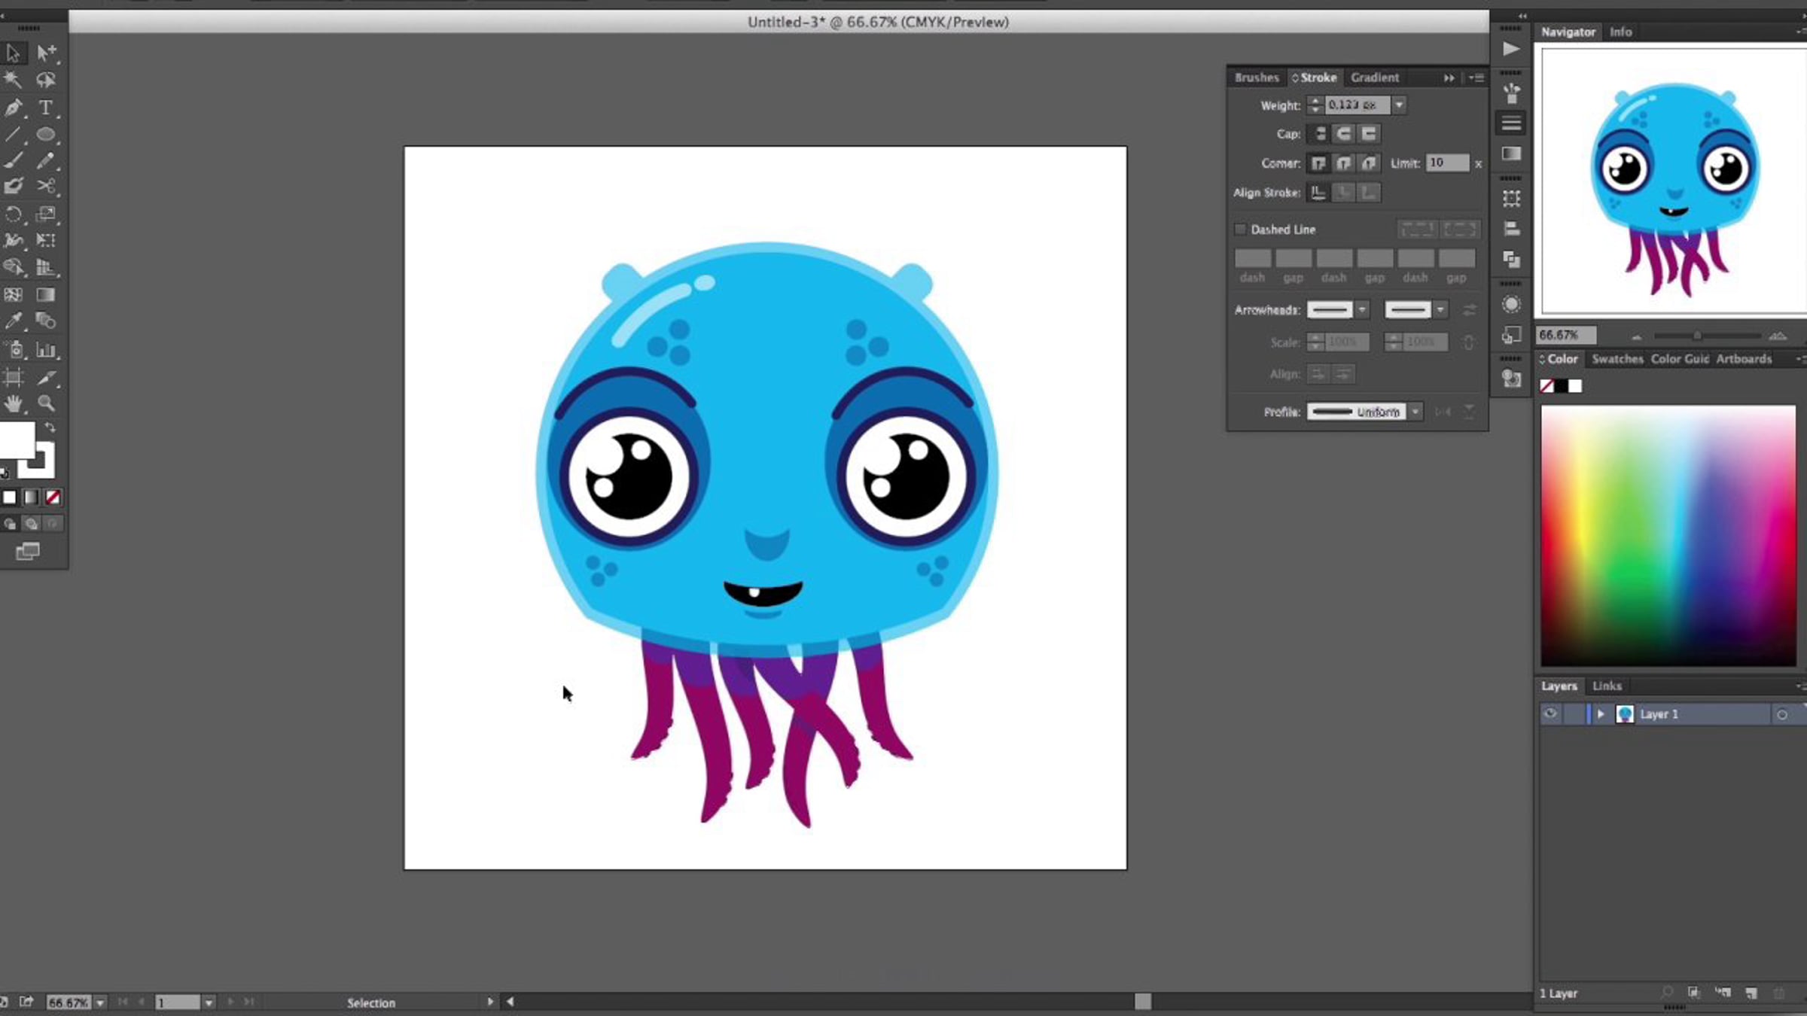Open the stroke Weight dropdown
This screenshot has height=1016, width=1807.
pyautogui.click(x=1399, y=105)
